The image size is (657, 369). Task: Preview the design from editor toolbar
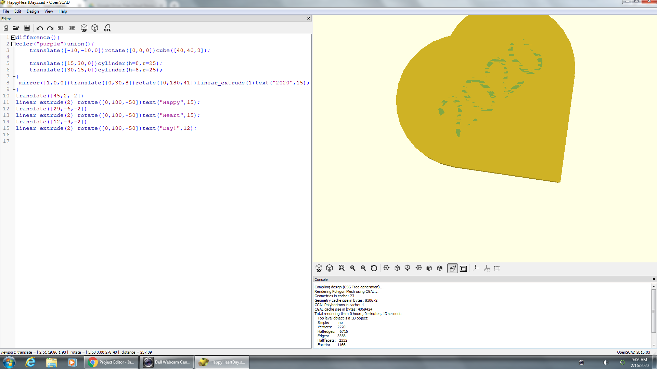(x=84, y=28)
